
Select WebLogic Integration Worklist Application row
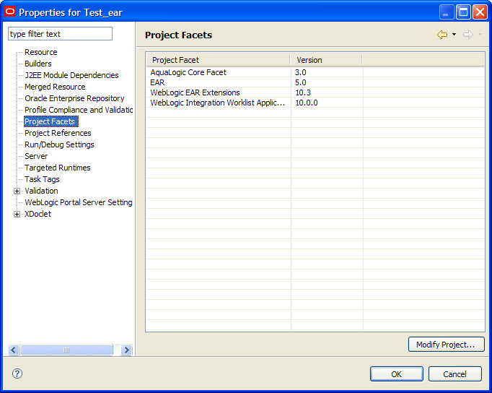click(x=315, y=103)
